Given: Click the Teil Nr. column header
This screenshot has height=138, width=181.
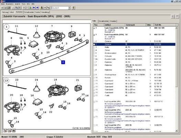Looking at the screenshot, I should tap(165, 25).
